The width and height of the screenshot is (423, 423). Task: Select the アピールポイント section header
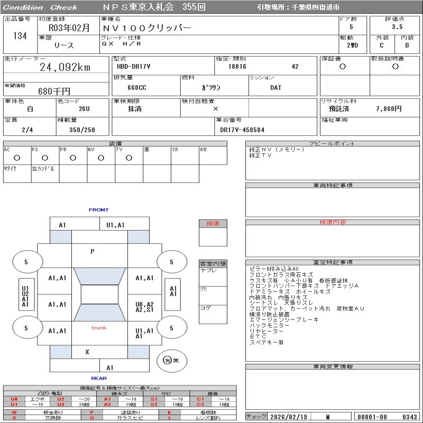pos(332,144)
